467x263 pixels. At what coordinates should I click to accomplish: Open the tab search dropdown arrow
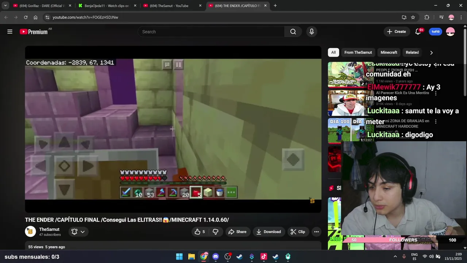[5, 6]
